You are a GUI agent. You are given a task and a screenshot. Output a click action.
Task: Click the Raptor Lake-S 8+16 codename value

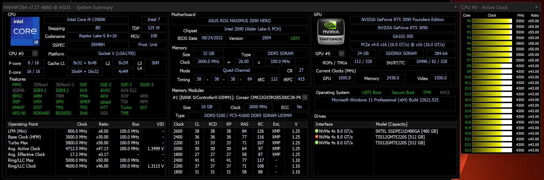(x=98, y=36)
